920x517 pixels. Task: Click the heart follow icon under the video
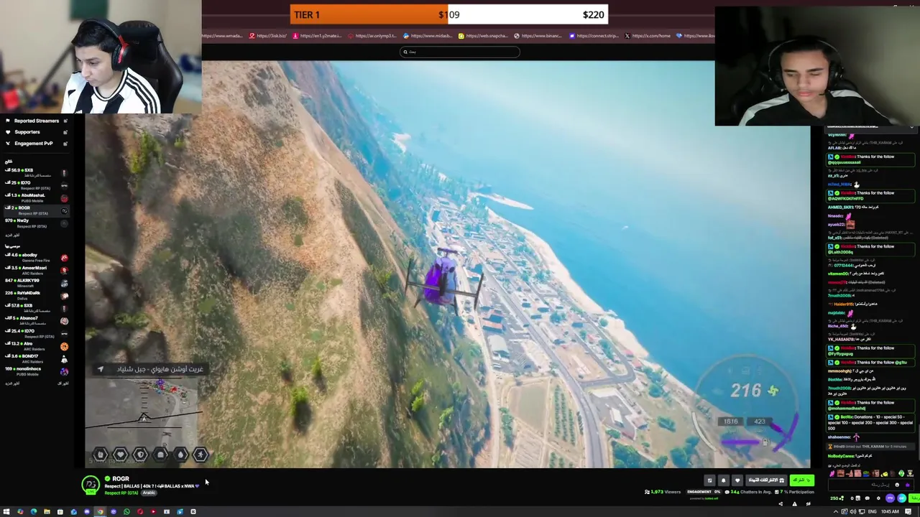point(737,480)
